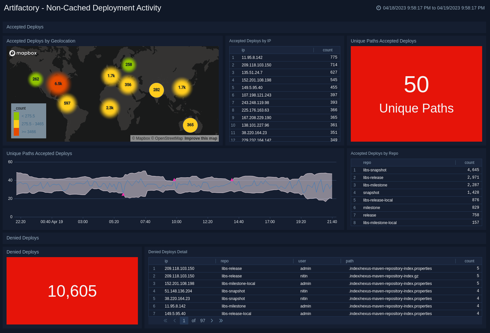Open the 'Improve this map' link
Viewport: 490px width, 333px height.
(200, 138)
